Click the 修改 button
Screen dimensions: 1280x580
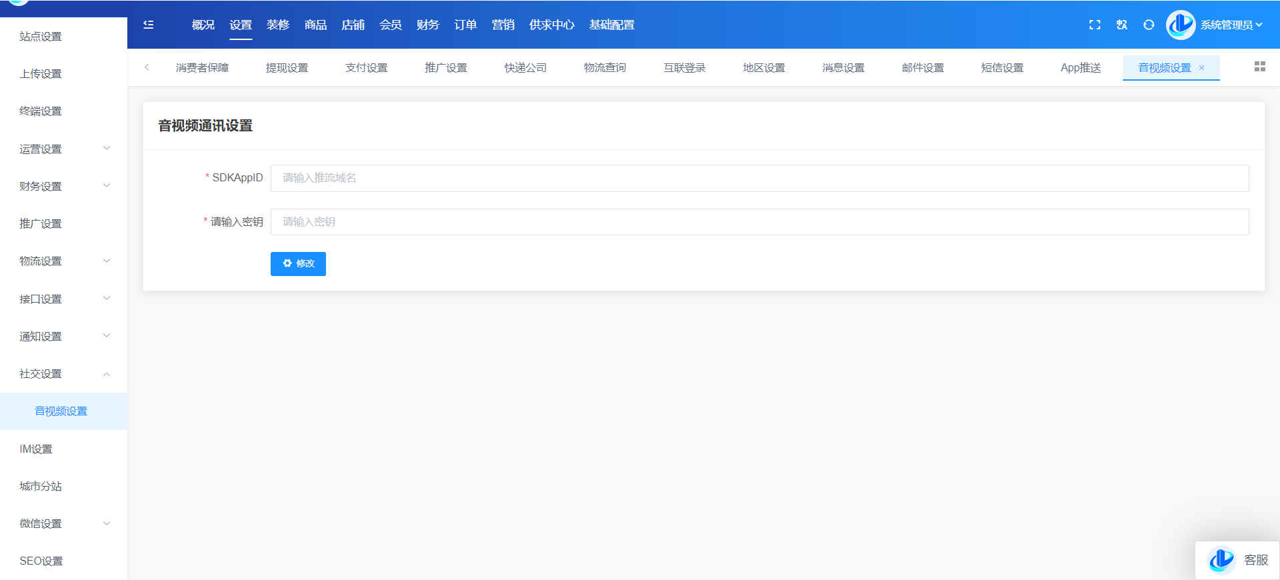(x=298, y=263)
